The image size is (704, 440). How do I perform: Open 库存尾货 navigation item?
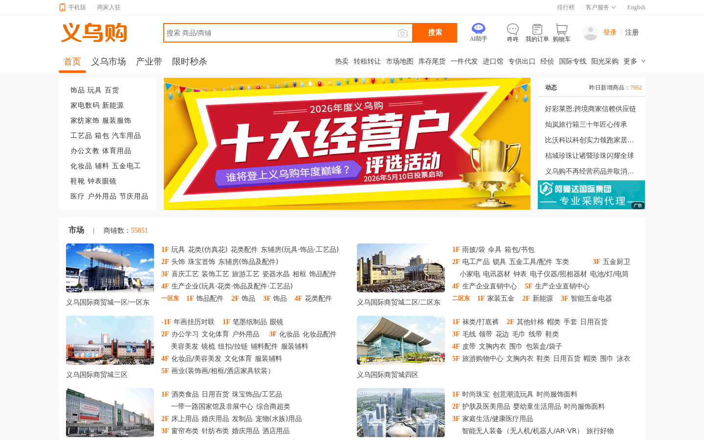tap(432, 61)
